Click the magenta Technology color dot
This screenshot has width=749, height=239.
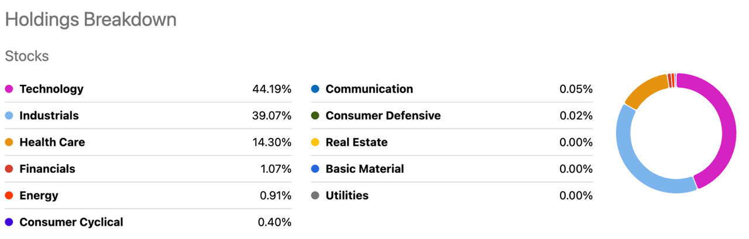[x=9, y=89]
